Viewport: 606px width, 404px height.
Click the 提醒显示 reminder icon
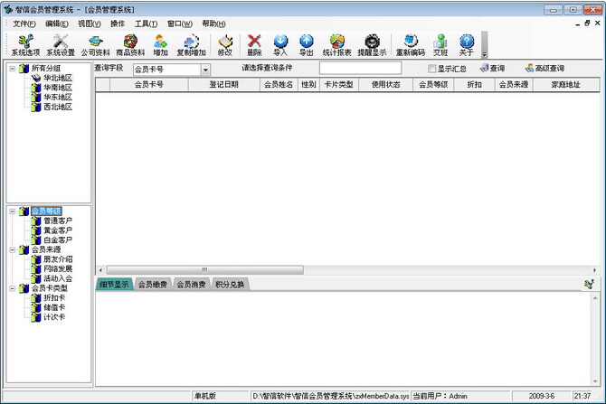tap(371, 44)
